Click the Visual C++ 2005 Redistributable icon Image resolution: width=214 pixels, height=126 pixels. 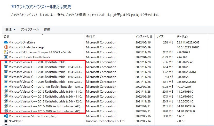pos(6,62)
